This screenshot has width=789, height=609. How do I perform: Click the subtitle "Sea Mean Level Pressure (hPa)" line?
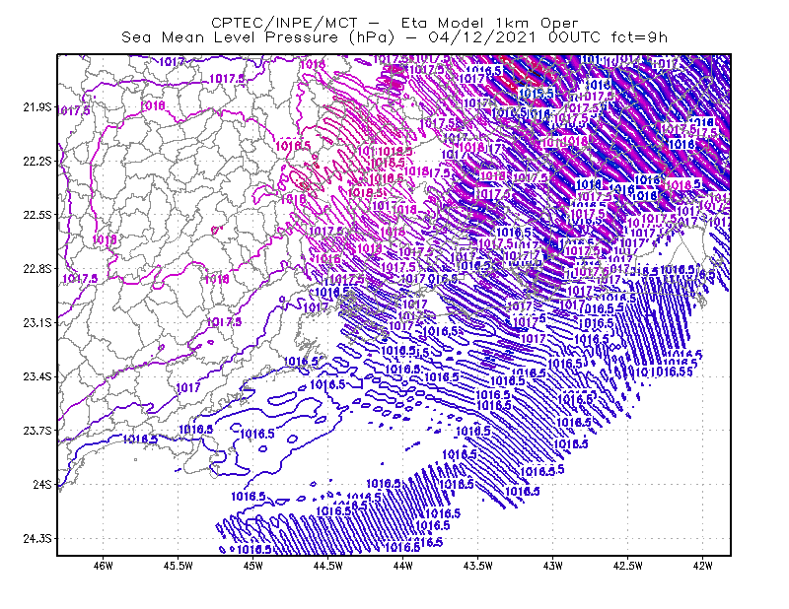point(394,37)
